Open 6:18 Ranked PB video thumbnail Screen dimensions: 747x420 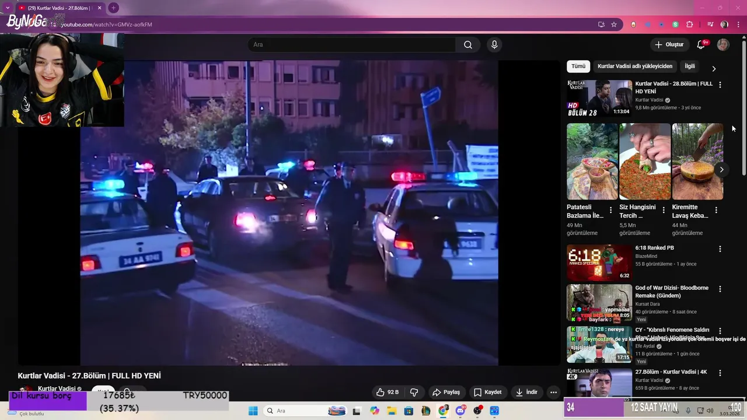(599, 262)
